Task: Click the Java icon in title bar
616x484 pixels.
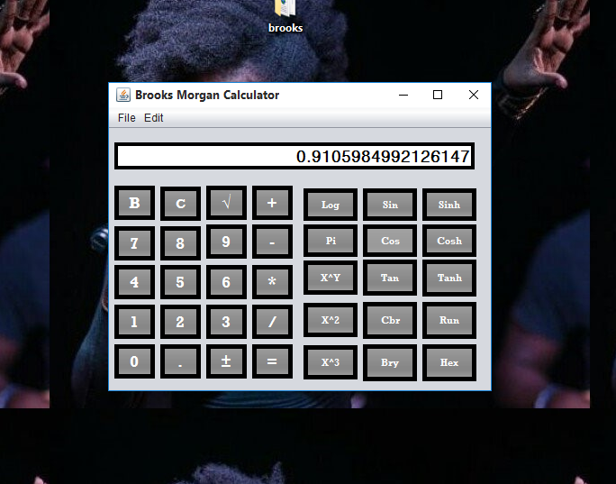Action: coord(123,96)
